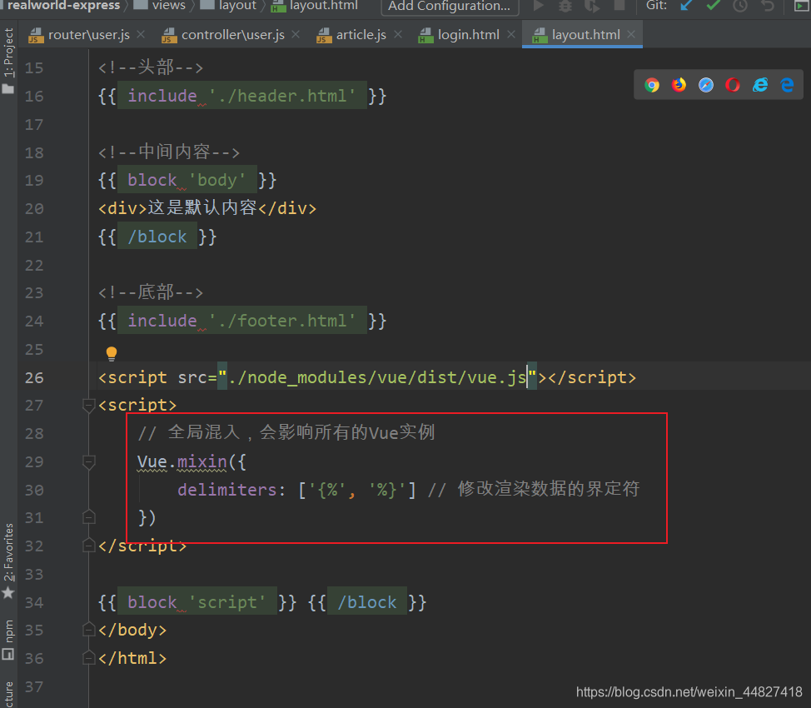The height and width of the screenshot is (708, 811).
Task: Open preview in Edge browser
Action: coord(787,85)
